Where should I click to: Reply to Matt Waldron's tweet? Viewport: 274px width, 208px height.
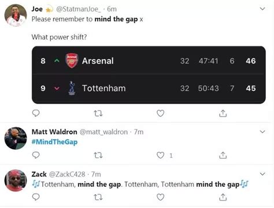pos(36,155)
